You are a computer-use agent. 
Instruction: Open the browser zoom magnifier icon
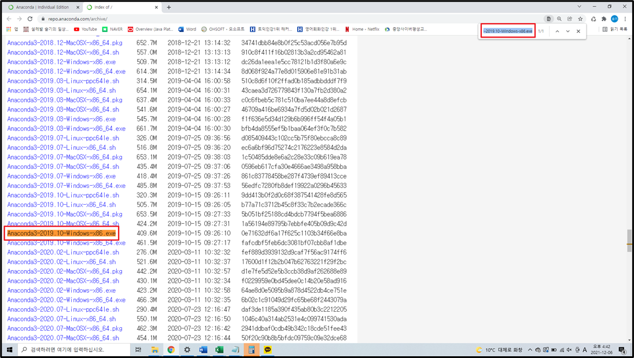point(559,19)
